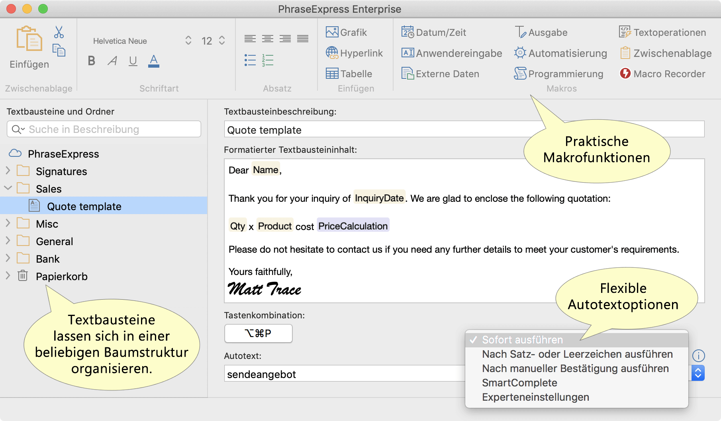Expand the Signatures folder
721x421 pixels.
click(8, 171)
